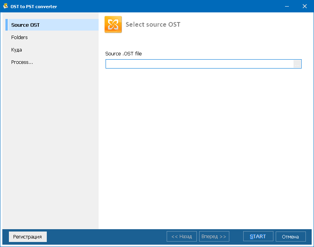Cancel the wizard with the Отмена button

[290, 236]
